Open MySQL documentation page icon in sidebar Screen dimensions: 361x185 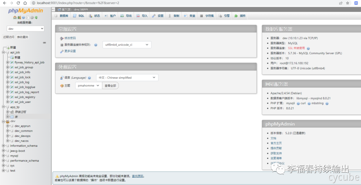[x=28, y=17]
